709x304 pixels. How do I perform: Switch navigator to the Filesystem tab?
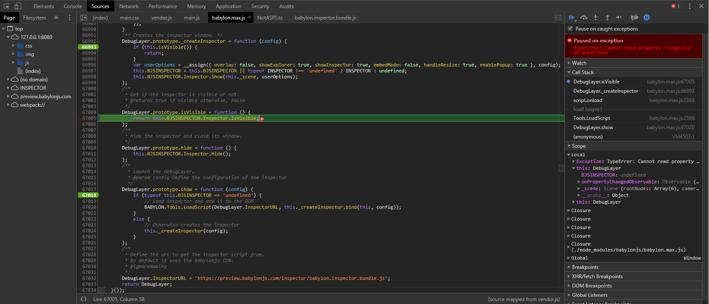35,18
